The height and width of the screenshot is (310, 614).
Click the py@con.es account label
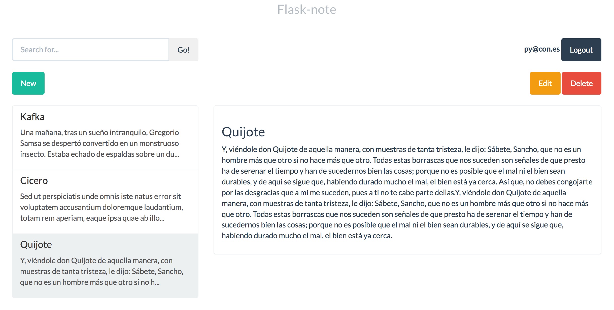(540, 49)
